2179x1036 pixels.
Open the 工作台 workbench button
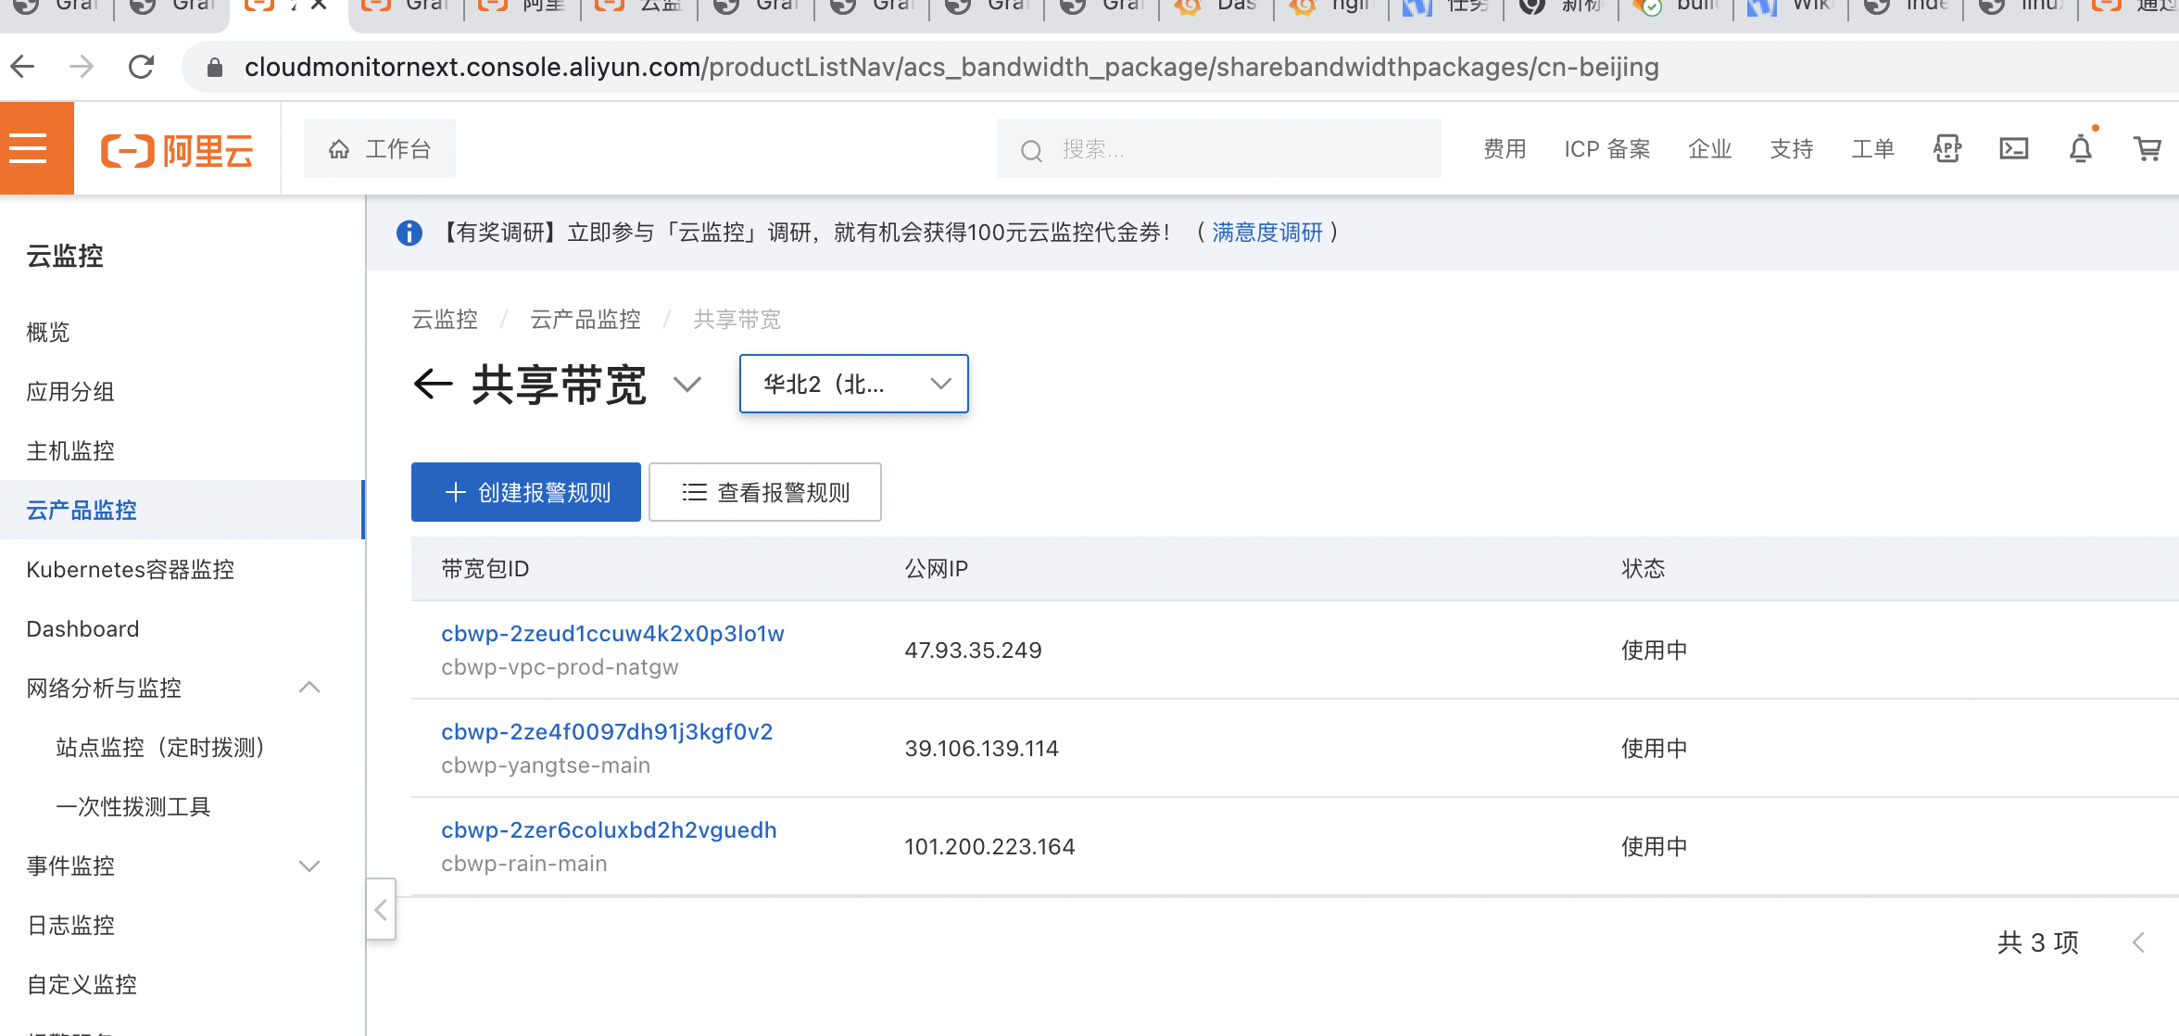point(380,148)
